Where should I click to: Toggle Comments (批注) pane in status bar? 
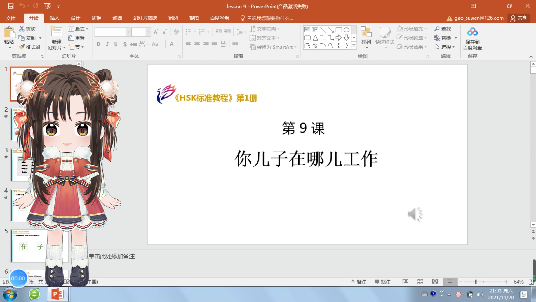tap(382, 282)
